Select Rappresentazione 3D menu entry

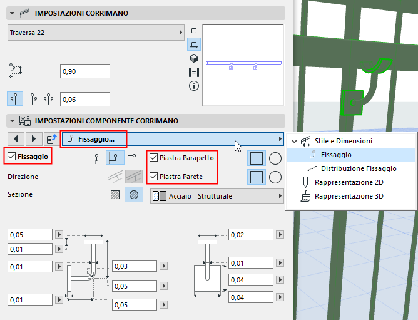tap(349, 196)
